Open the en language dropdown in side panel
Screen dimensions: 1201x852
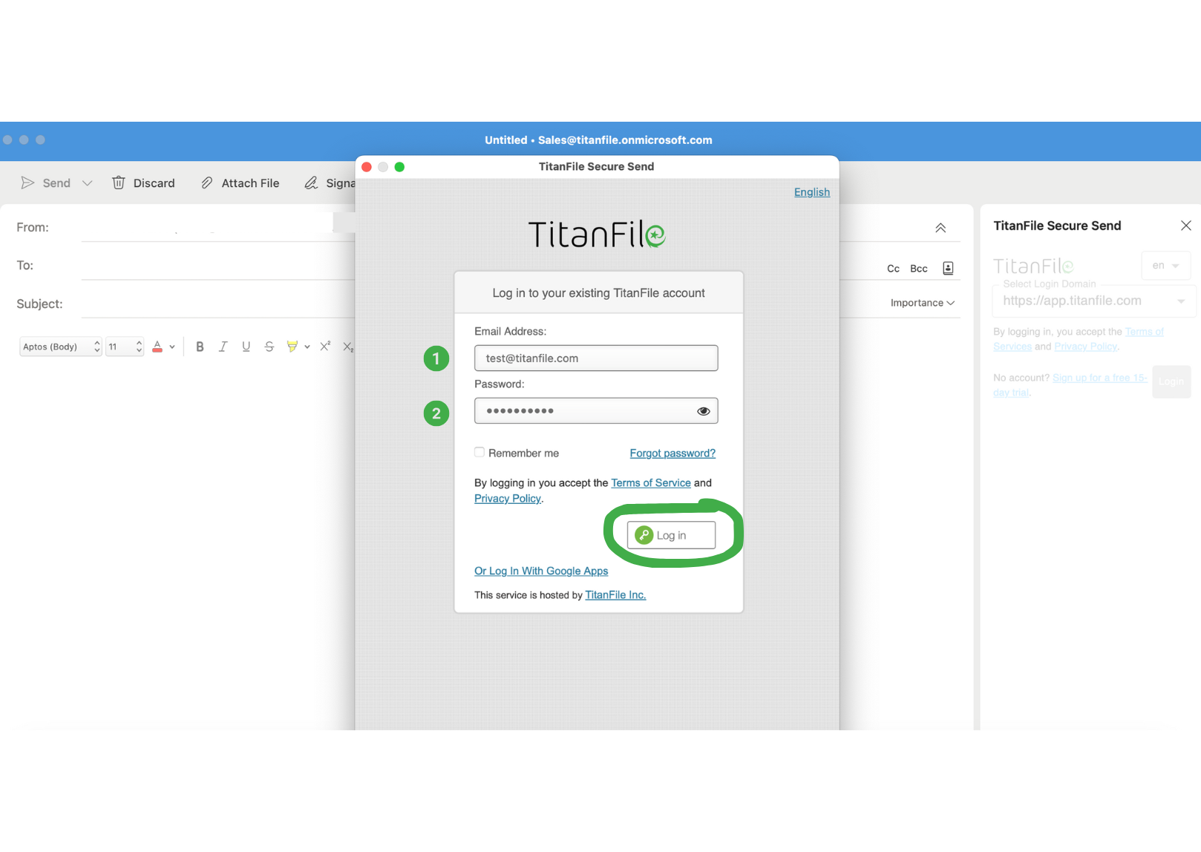point(1166,266)
